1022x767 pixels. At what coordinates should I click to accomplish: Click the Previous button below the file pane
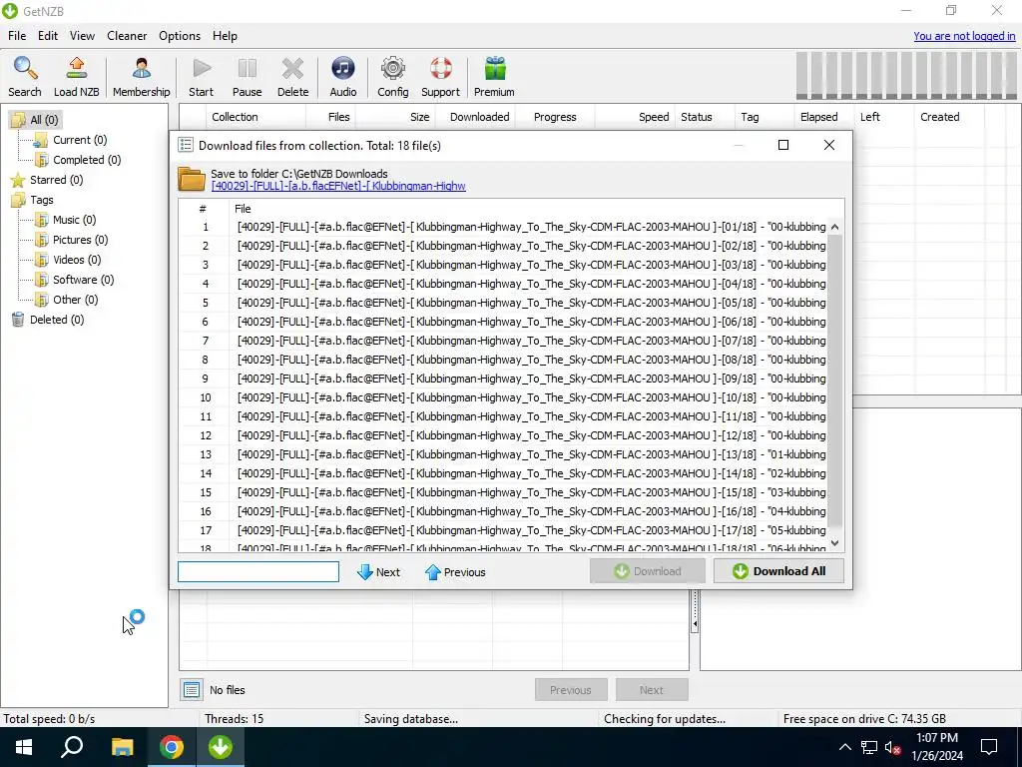(x=571, y=689)
